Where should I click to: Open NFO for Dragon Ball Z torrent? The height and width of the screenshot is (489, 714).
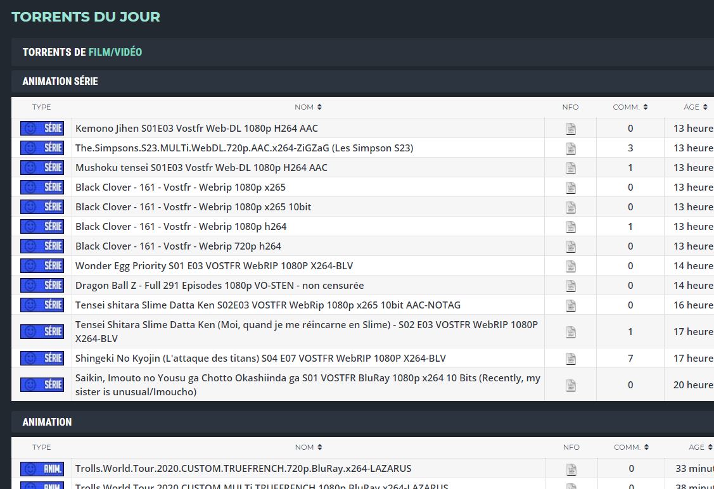tap(571, 286)
